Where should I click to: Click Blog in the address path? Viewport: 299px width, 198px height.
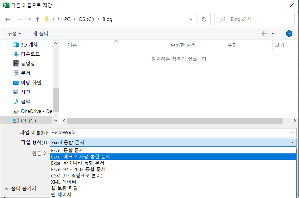107,19
